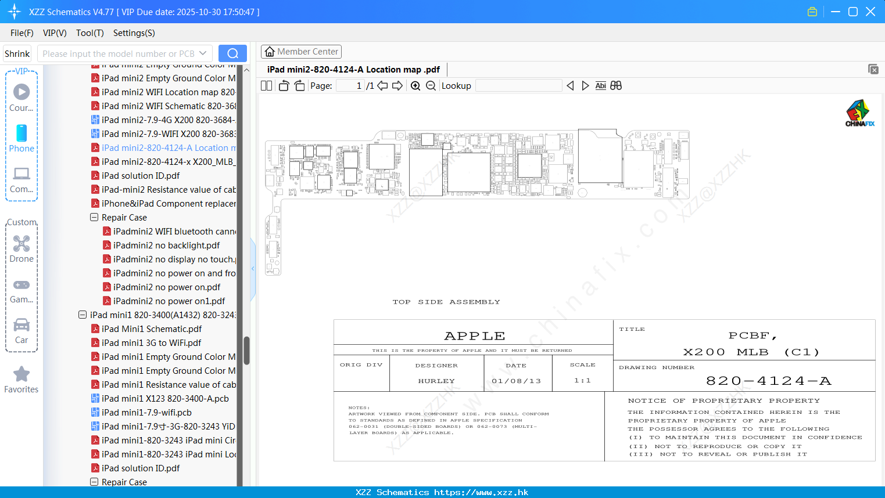
Task: Open the yellow toolbox icon in title bar
Action: click(812, 12)
